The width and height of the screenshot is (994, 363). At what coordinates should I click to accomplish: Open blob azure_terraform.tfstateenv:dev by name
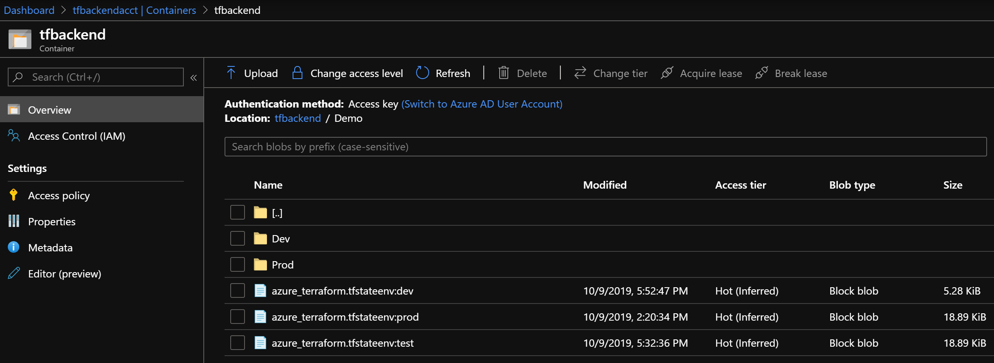[342, 291]
